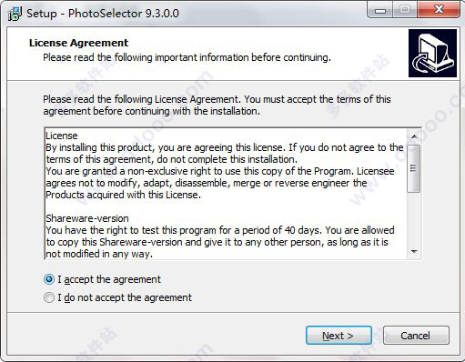This screenshot has height=362, width=465.
Task: Click the first 'License' line in text box
Action: [x=62, y=136]
